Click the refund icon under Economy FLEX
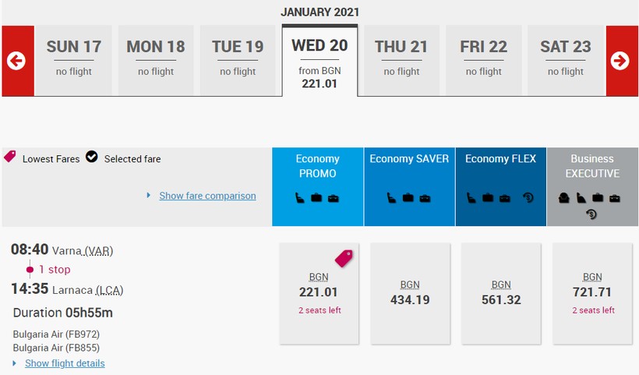The width and height of the screenshot is (639, 375). pyautogui.click(x=528, y=198)
